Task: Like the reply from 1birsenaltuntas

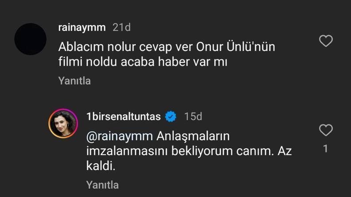Action: [326, 130]
